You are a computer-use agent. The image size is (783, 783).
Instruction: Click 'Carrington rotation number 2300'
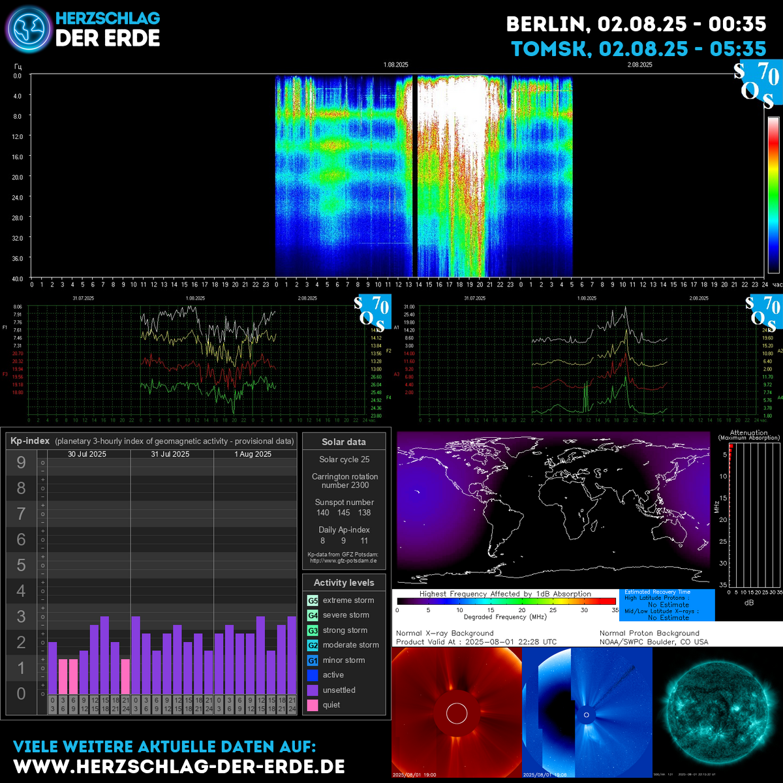pos(345,481)
